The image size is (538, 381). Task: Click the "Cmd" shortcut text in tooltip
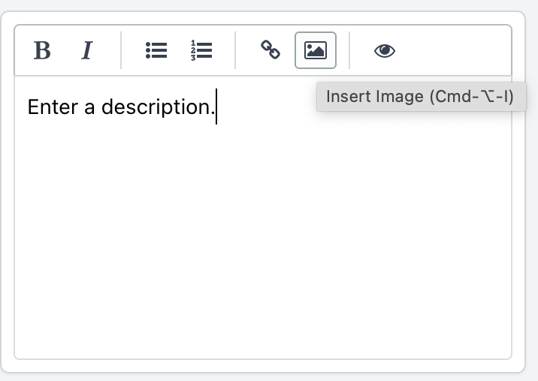point(453,97)
